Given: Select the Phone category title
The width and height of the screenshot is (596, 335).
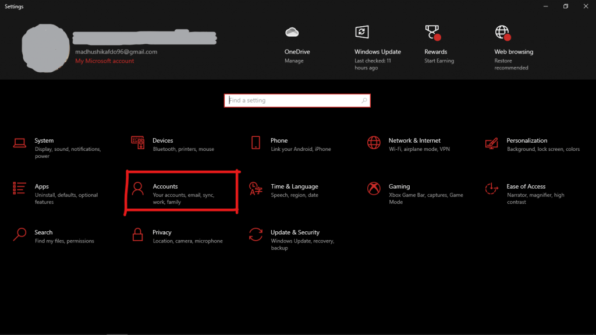Looking at the screenshot, I should [x=279, y=140].
